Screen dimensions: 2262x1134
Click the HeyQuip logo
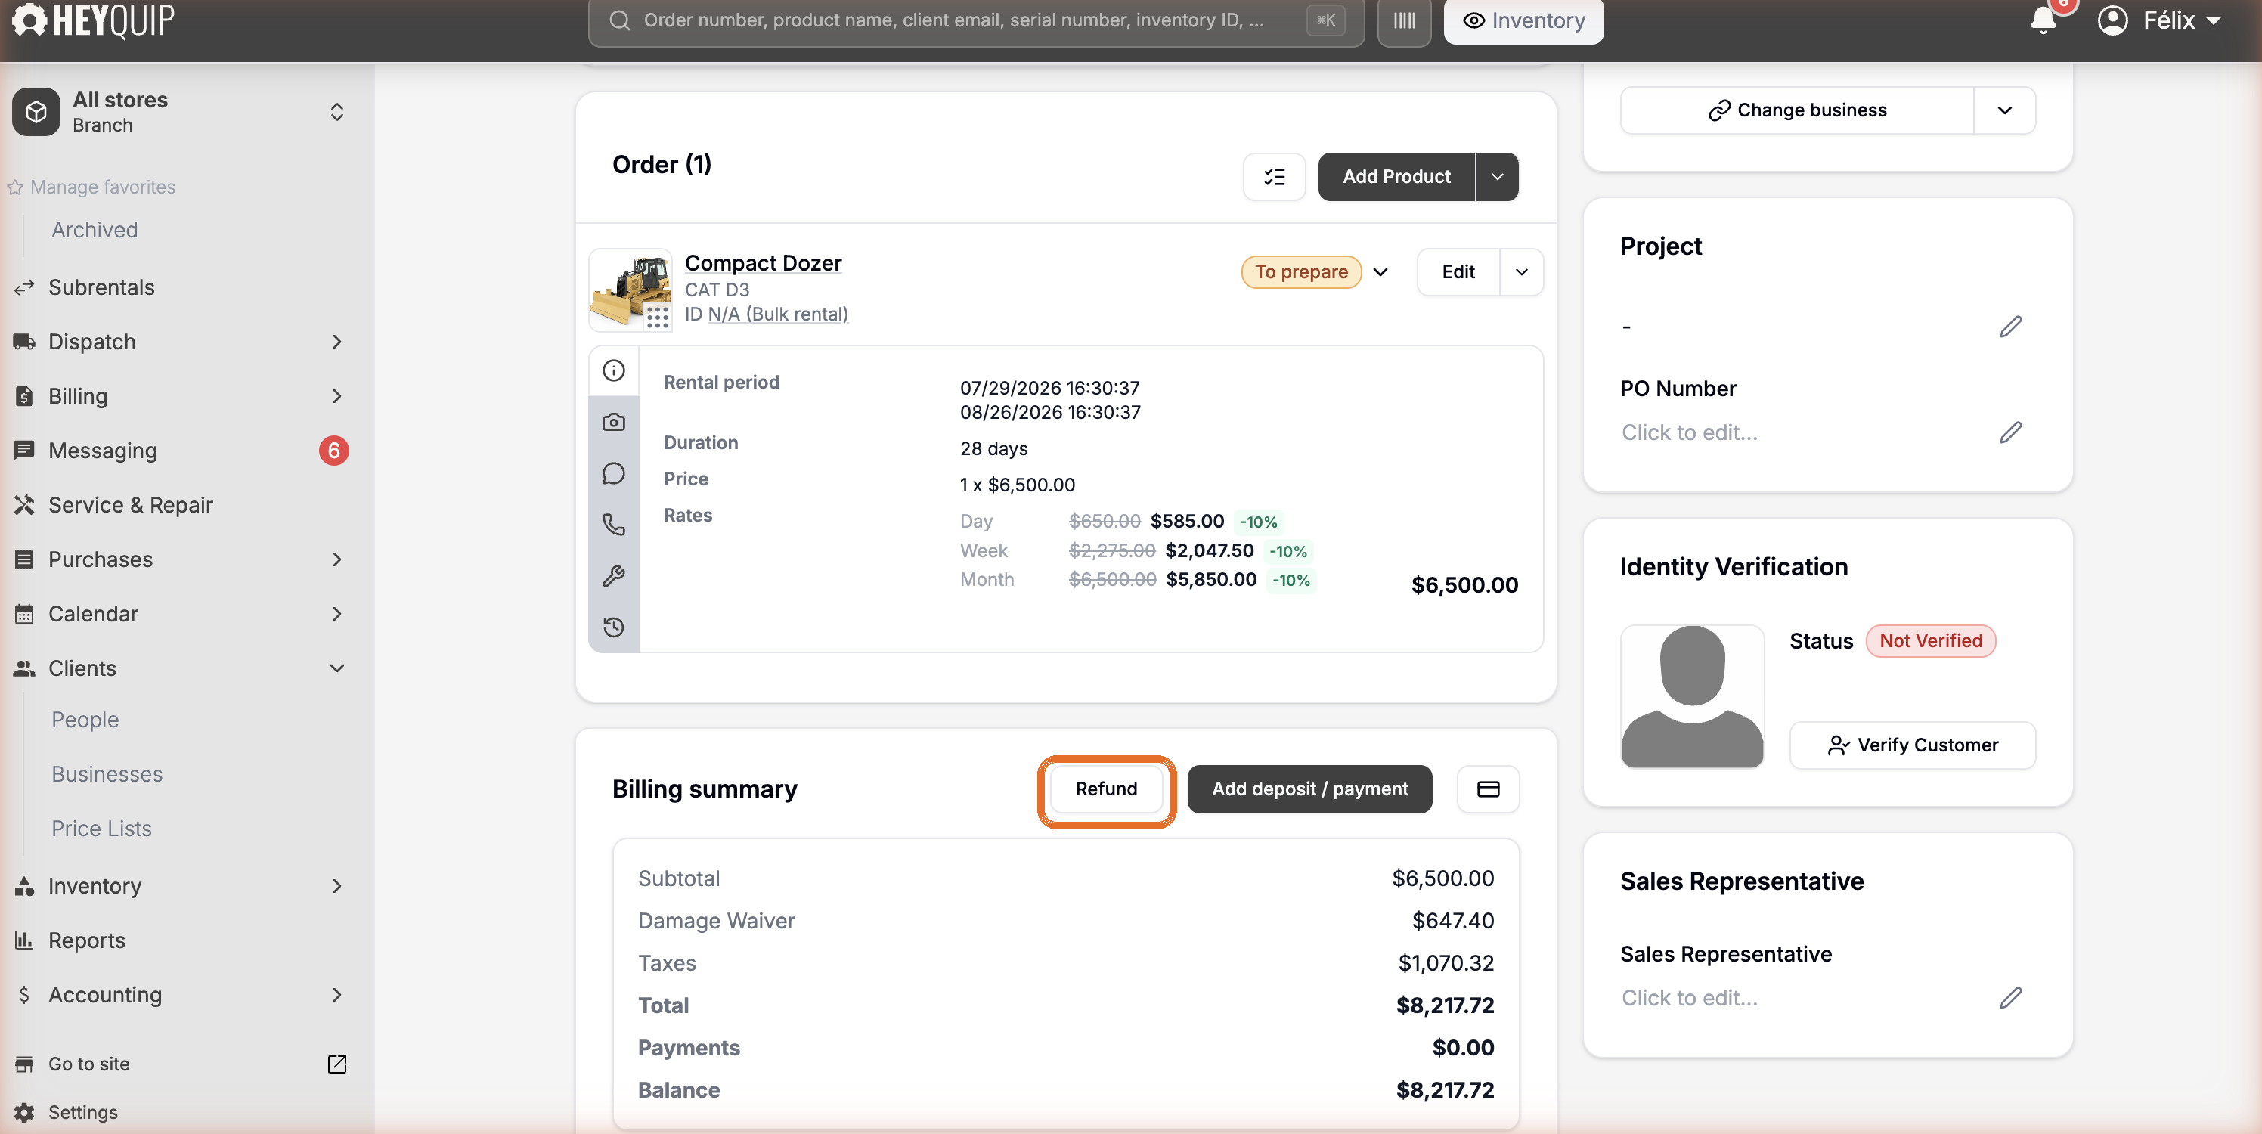pyautogui.click(x=93, y=20)
